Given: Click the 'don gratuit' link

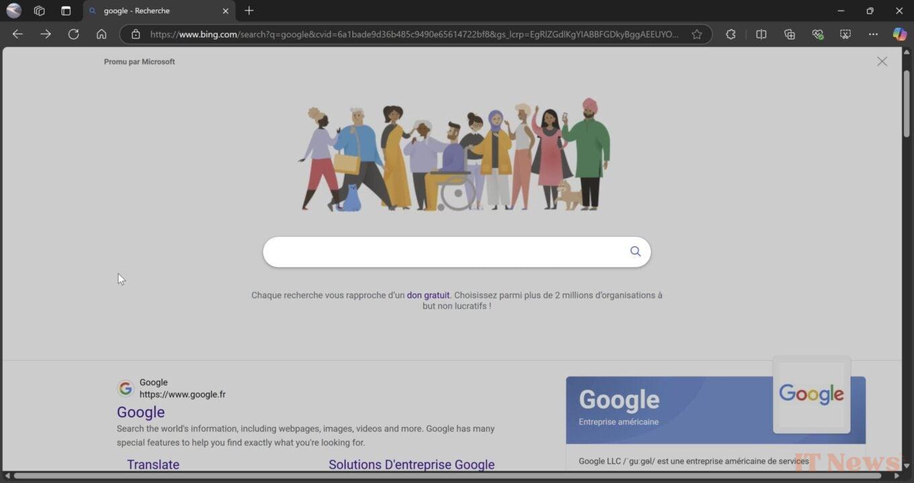Looking at the screenshot, I should point(428,295).
